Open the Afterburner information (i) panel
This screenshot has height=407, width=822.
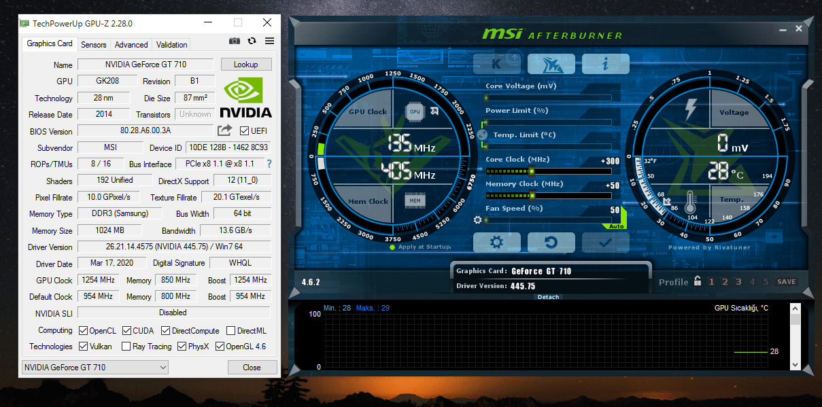coord(605,64)
